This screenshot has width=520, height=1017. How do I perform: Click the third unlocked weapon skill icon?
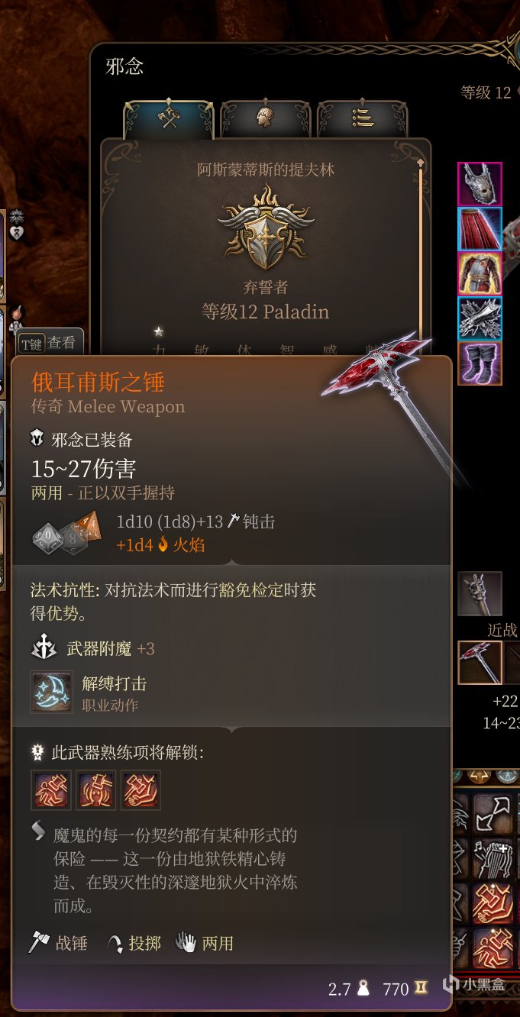(x=141, y=789)
